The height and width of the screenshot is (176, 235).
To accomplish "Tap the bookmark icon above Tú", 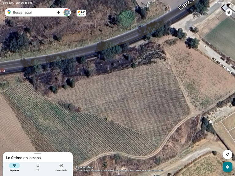I will (x=38, y=165).
